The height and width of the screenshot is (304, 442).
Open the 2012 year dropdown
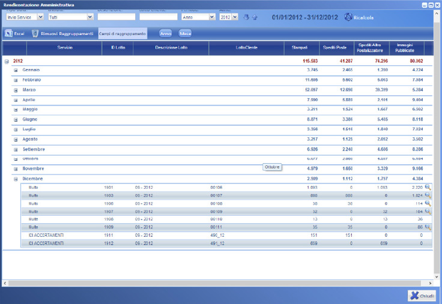(x=235, y=17)
